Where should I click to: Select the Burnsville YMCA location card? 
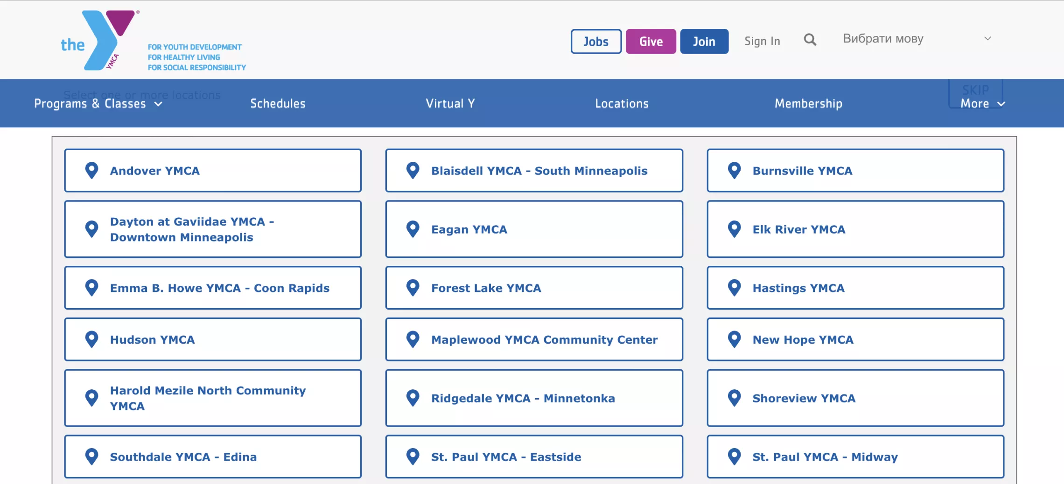pyautogui.click(x=855, y=171)
